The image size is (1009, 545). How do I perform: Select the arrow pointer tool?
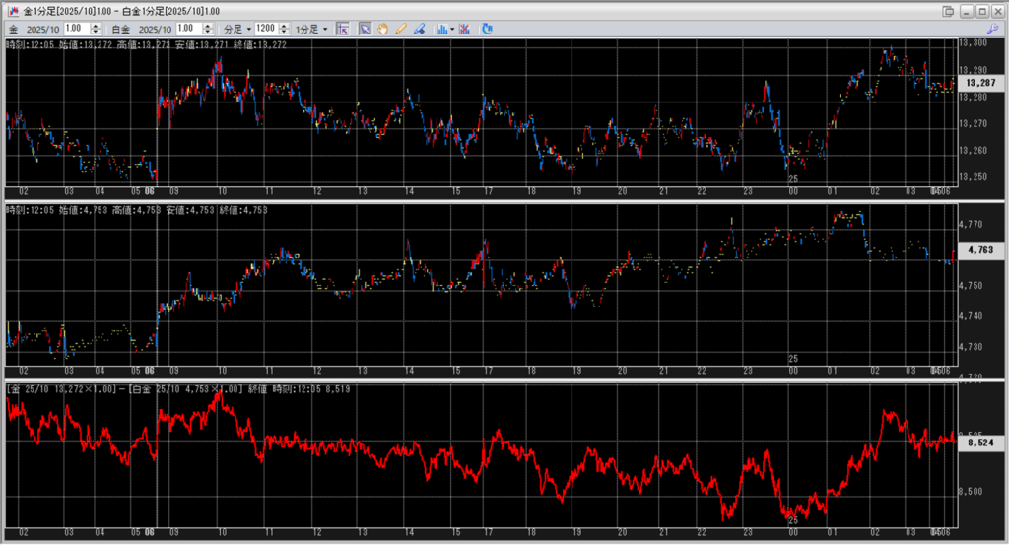(x=365, y=29)
